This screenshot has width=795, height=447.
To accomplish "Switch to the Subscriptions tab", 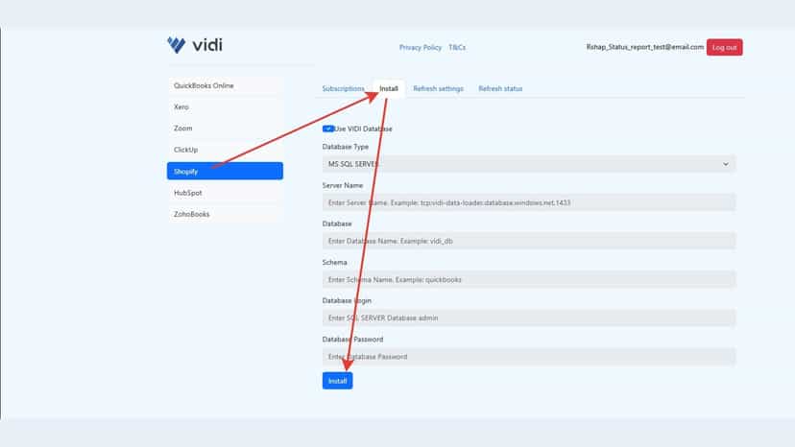I will coord(343,88).
